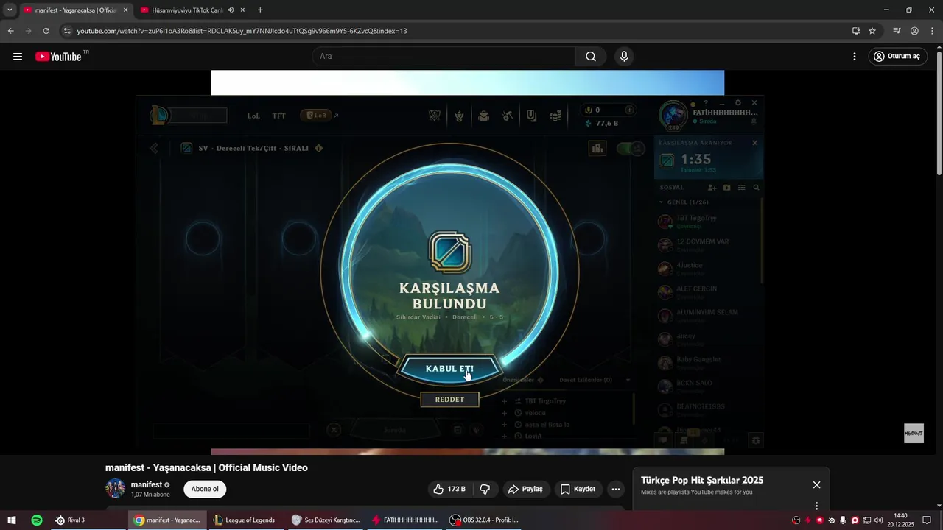Dislike the manifest video
This screenshot has height=530, width=943.
485,489
